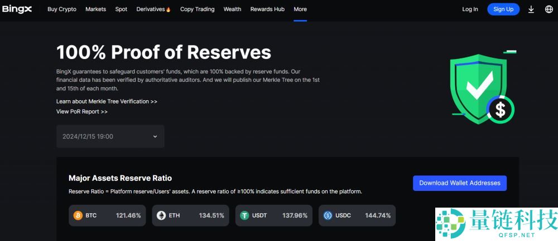
Task: Select the USDT 137.96% reserve card
Action: click(x=273, y=215)
